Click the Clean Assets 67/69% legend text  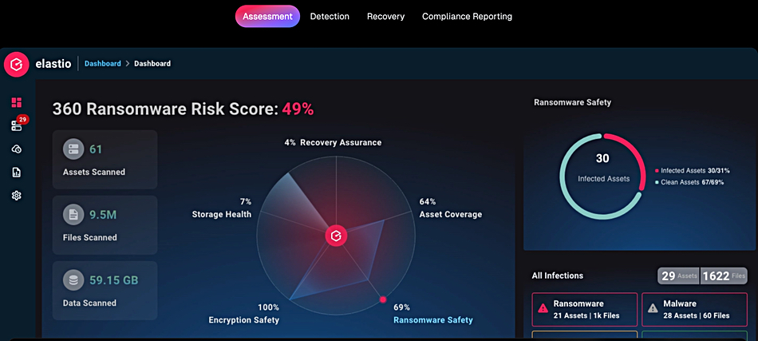coord(693,182)
